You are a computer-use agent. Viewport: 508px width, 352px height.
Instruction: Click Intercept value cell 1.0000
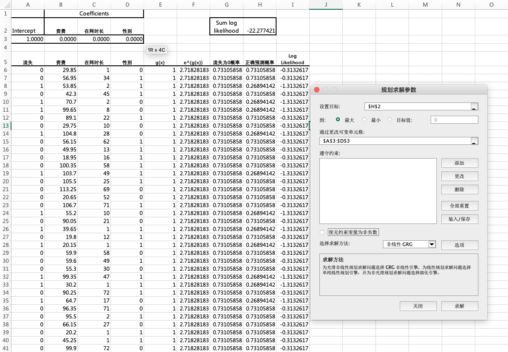click(x=28, y=39)
